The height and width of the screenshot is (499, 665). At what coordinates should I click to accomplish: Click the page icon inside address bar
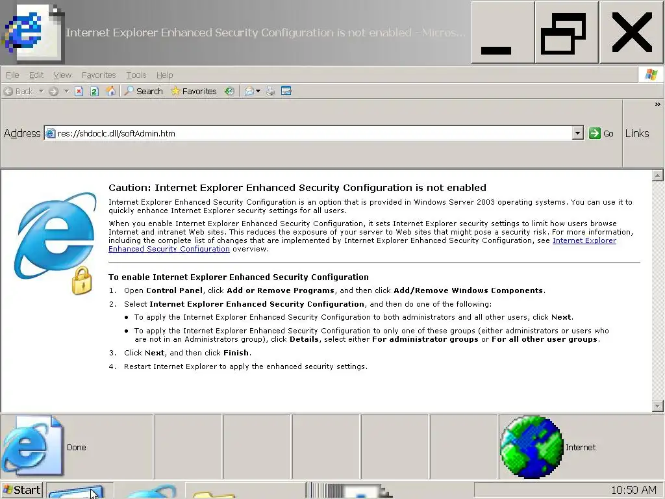(x=51, y=133)
